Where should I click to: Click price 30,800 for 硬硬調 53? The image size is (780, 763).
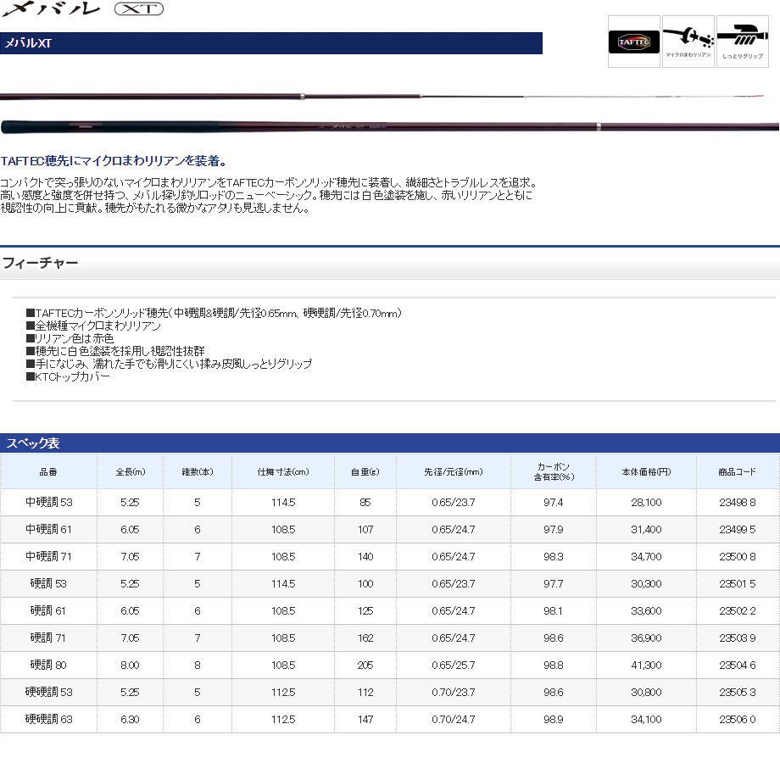click(x=646, y=692)
